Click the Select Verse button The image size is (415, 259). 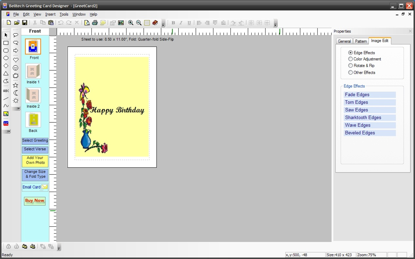35,149
